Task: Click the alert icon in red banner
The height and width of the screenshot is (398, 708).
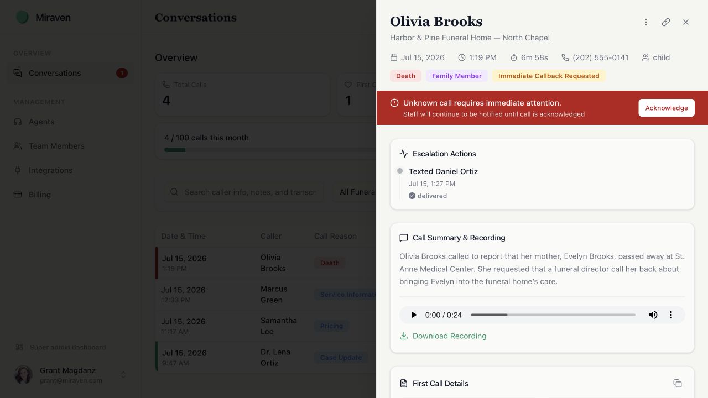Action: [394, 103]
